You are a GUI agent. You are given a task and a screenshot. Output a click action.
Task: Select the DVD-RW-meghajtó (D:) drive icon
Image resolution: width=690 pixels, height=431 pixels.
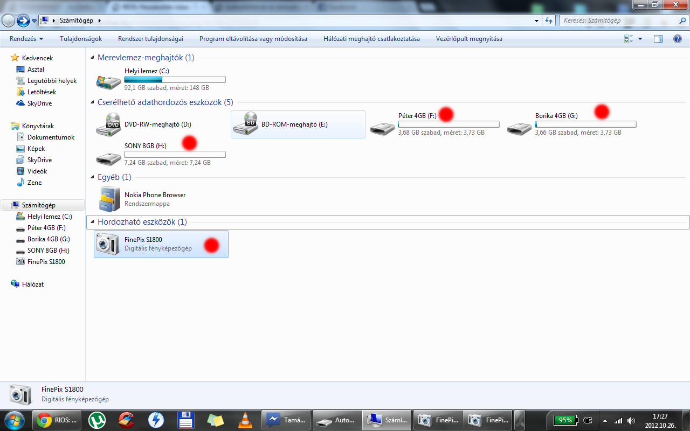click(x=108, y=124)
